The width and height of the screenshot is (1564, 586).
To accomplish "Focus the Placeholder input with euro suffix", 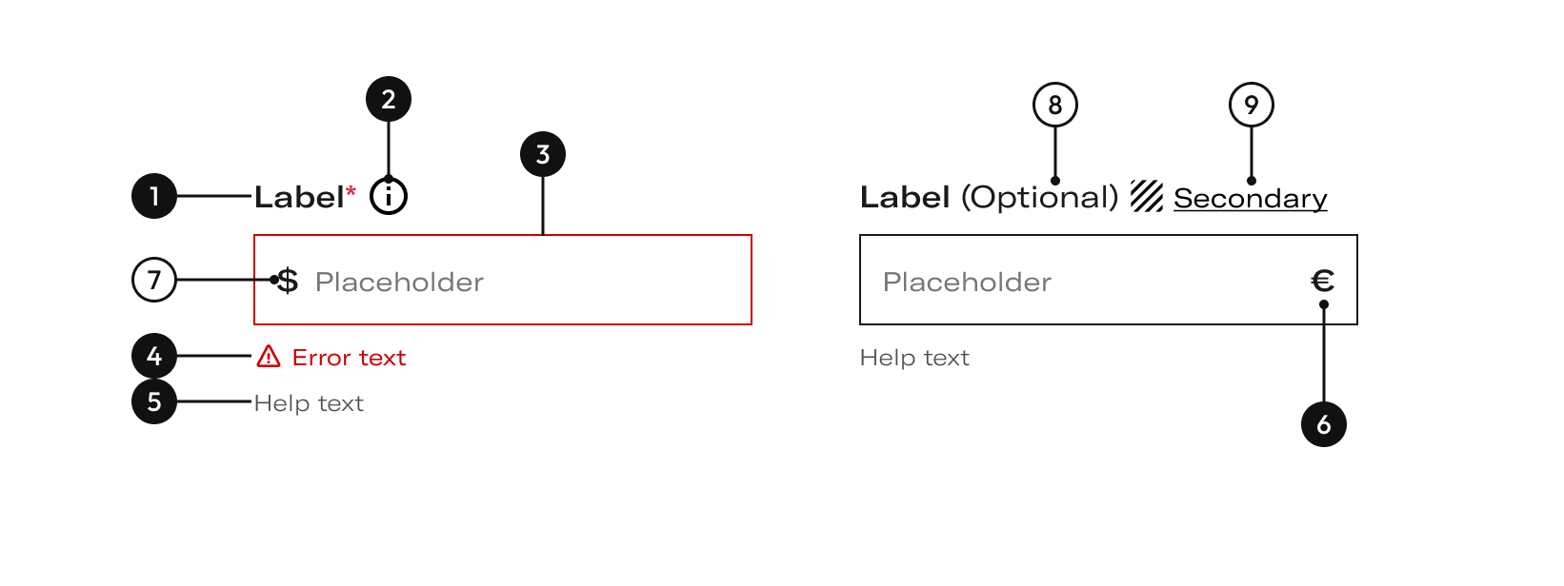I will point(1109,280).
